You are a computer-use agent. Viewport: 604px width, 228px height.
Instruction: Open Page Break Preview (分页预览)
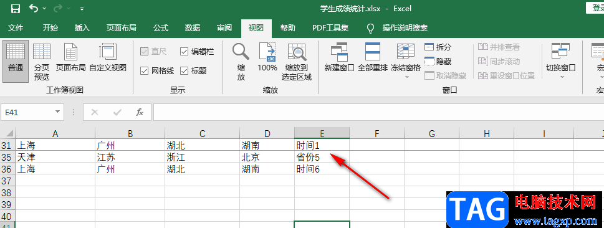click(x=42, y=62)
